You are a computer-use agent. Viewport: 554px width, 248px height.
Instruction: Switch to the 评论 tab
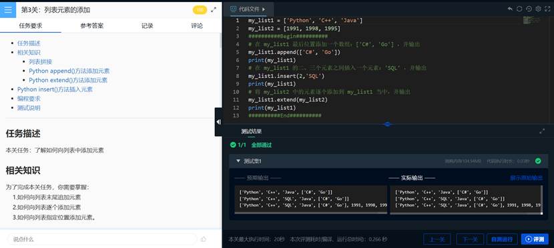pyautogui.click(x=197, y=25)
